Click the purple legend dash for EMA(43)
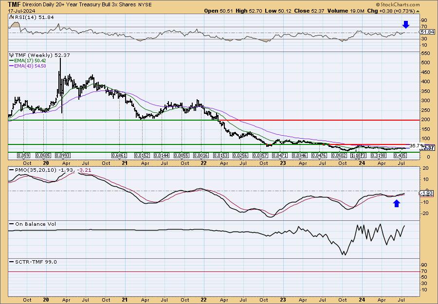This screenshot has height=304, width=438. 12,66
